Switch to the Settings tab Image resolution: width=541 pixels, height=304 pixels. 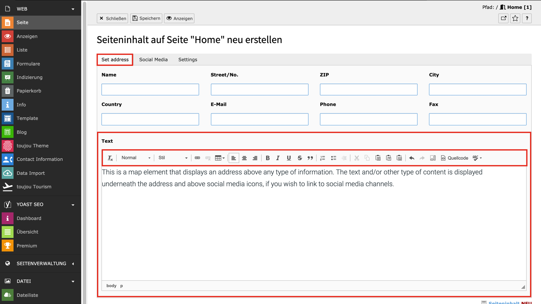click(x=188, y=60)
